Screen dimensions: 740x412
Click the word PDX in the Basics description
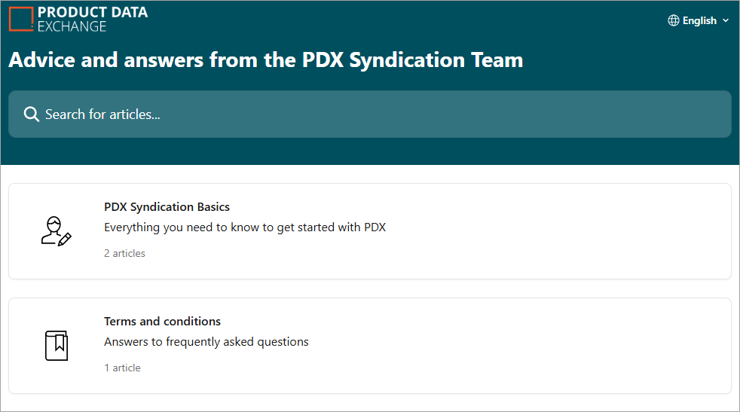[375, 227]
